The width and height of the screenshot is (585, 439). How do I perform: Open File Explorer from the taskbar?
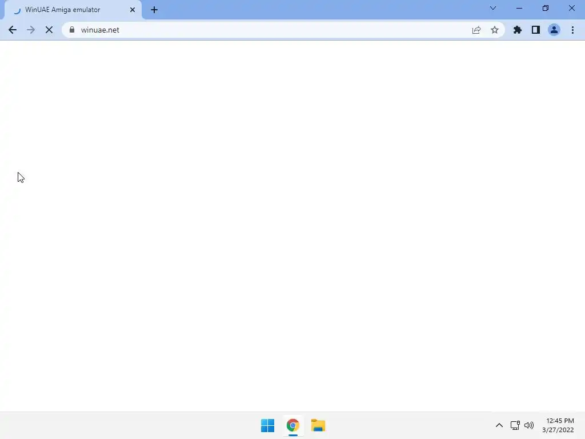[x=318, y=425]
